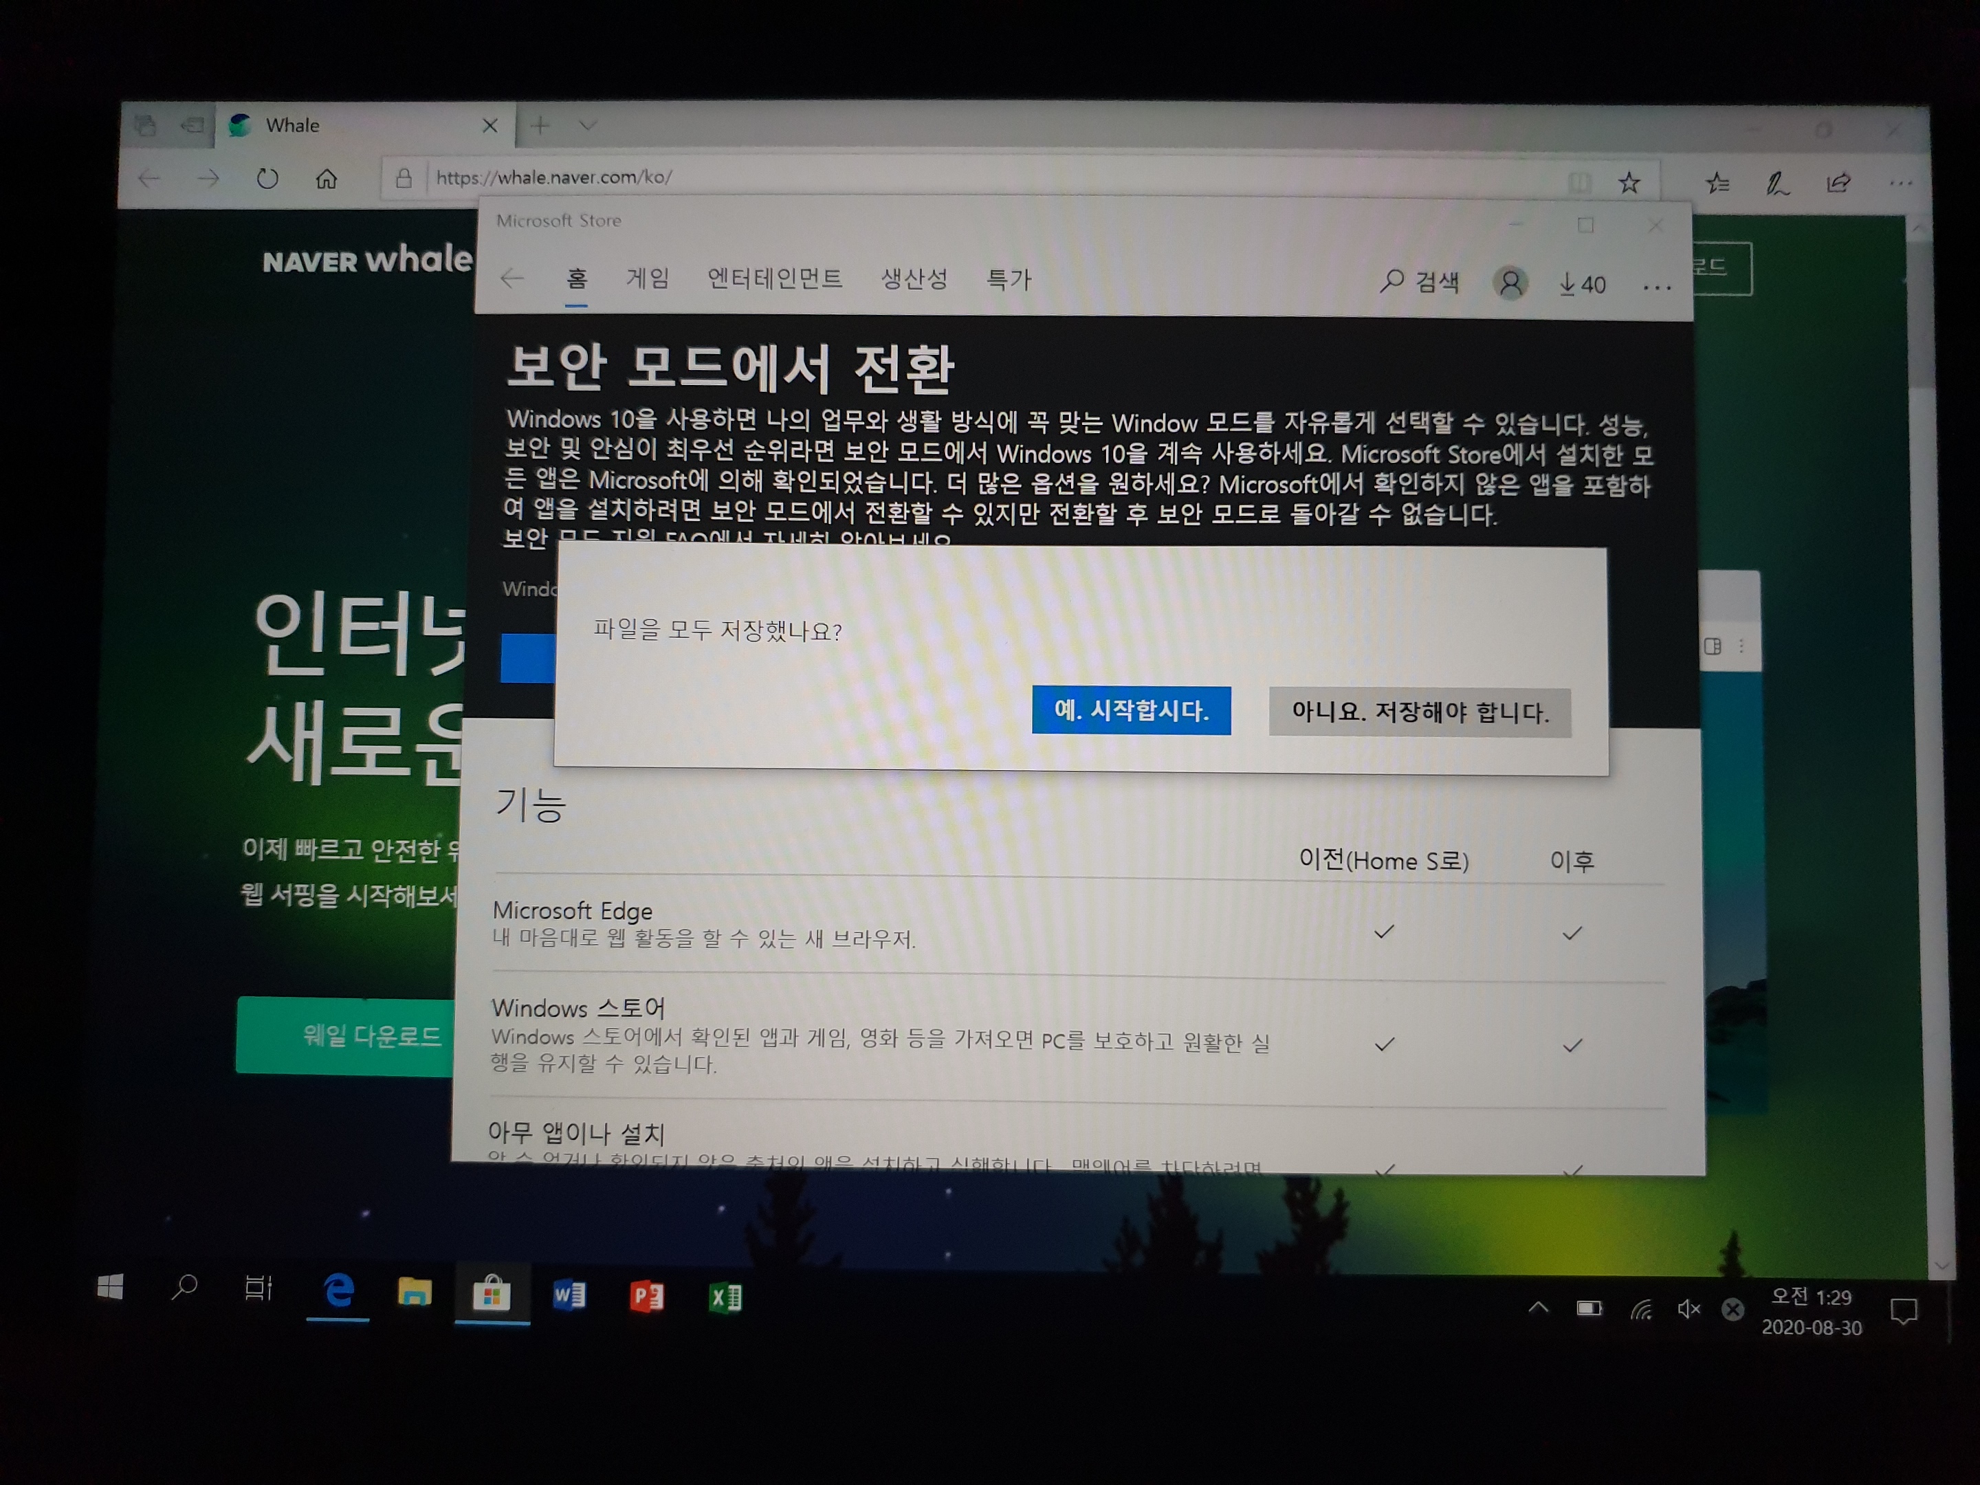Click the taskbar search icon
The image size is (1980, 1485).
[x=184, y=1288]
